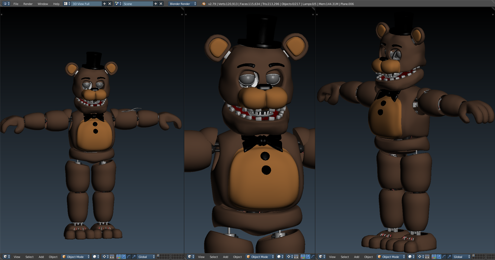Image resolution: width=495 pixels, height=260 pixels.
Task: Open Object menu in left viewport
Action: pos(53,257)
